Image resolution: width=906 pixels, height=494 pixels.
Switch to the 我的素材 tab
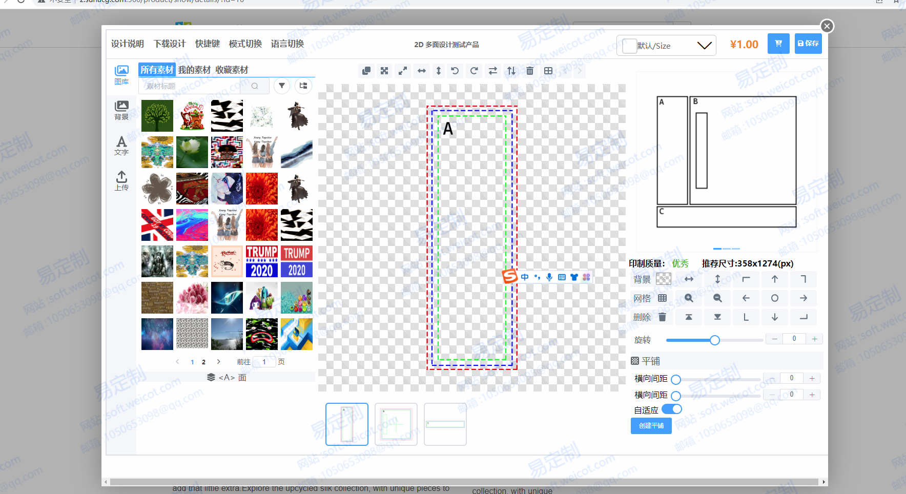click(x=194, y=70)
